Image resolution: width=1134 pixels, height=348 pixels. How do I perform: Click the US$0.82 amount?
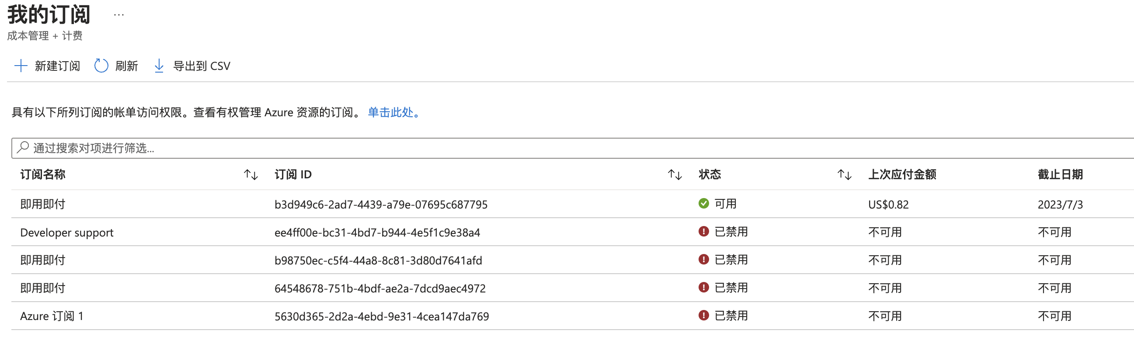click(888, 205)
